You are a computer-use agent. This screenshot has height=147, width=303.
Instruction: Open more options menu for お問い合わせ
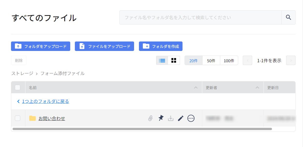(x=191, y=118)
